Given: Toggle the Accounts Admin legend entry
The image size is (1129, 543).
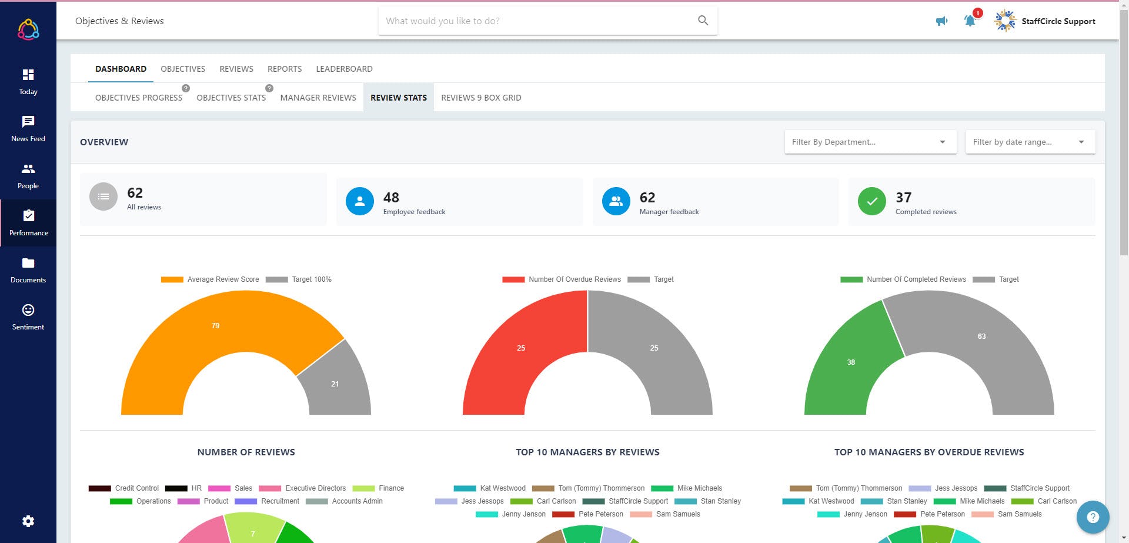Looking at the screenshot, I should 344,501.
